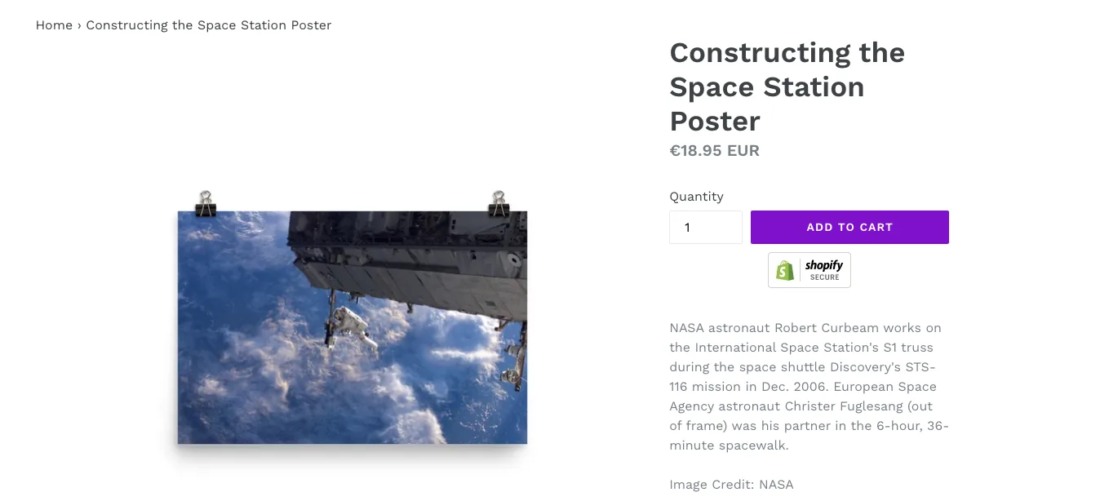
Task: Open the Home breadcrumb link
Action: [x=54, y=24]
